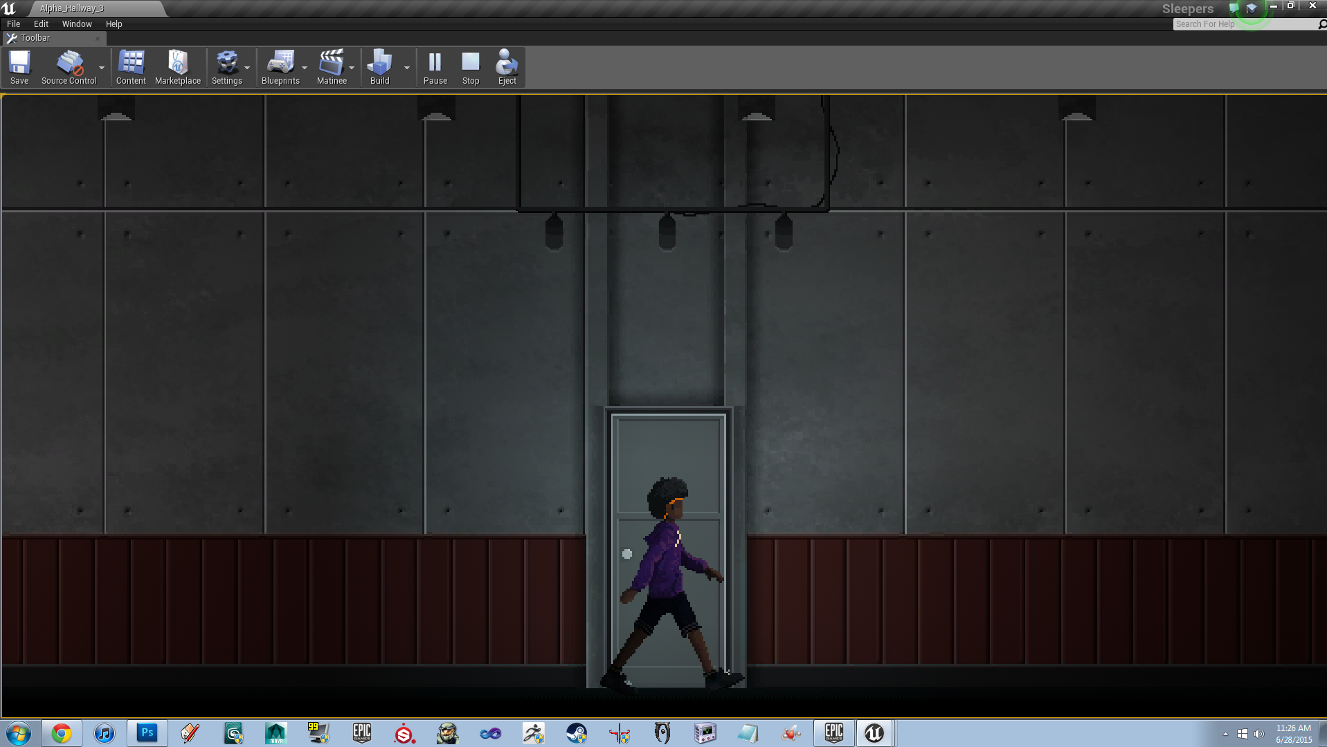Open the Blueprints menu button

280,67
